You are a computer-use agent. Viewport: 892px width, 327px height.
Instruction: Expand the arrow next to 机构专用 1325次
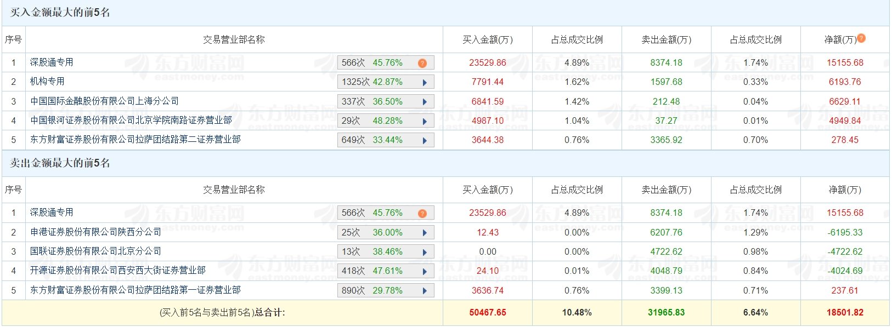coord(425,83)
